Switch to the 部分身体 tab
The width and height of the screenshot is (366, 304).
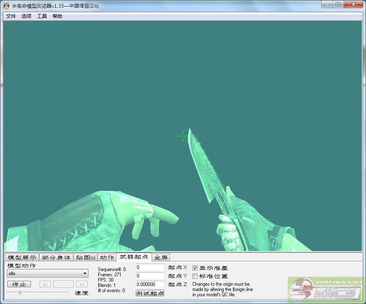point(56,257)
